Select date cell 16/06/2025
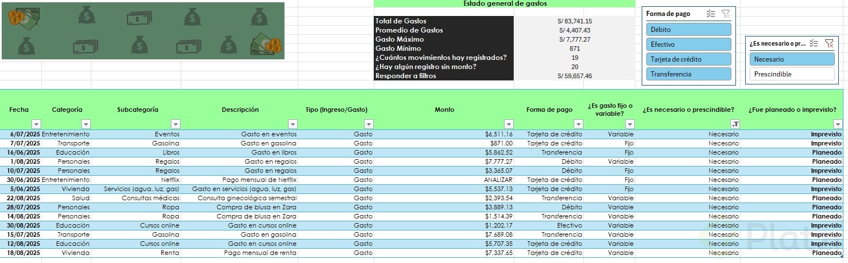This screenshot has height=263, width=848. (21, 152)
